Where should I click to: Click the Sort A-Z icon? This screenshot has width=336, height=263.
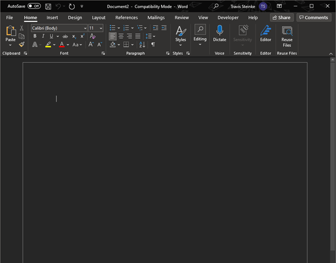[x=143, y=45]
